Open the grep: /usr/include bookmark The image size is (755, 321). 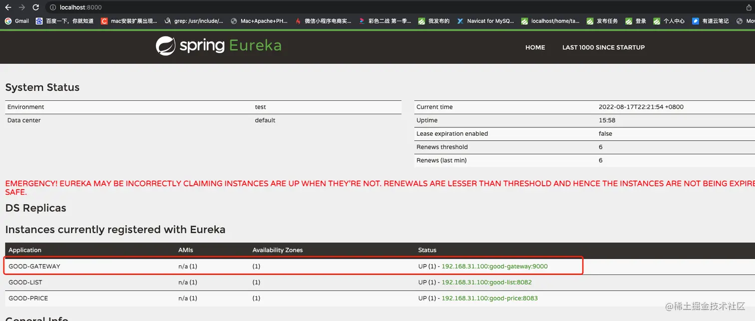coord(194,21)
